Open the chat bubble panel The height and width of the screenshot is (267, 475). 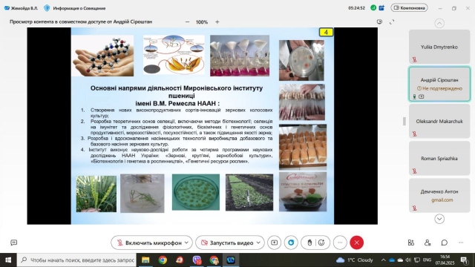coord(444,243)
